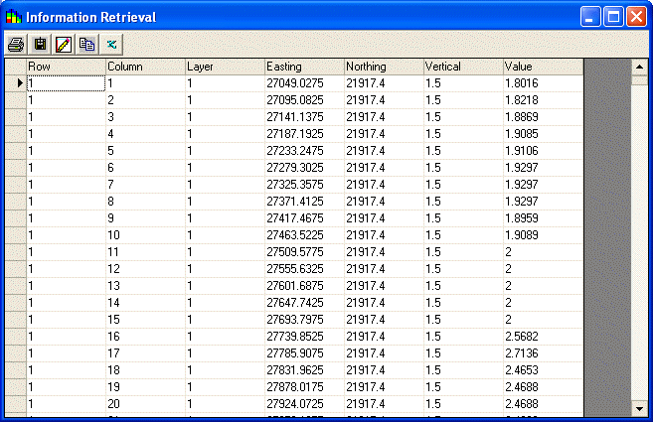Maximize the Information Retrieval window
The image size is (653, 422).
point(613,17)
